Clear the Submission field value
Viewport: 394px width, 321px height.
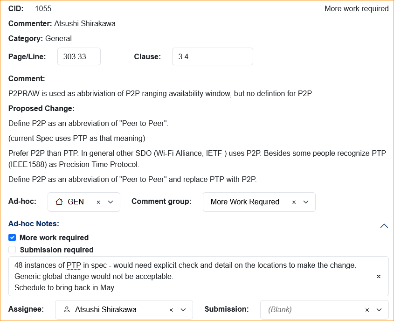367,310
